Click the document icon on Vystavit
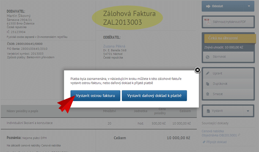 tap(208, 111)
